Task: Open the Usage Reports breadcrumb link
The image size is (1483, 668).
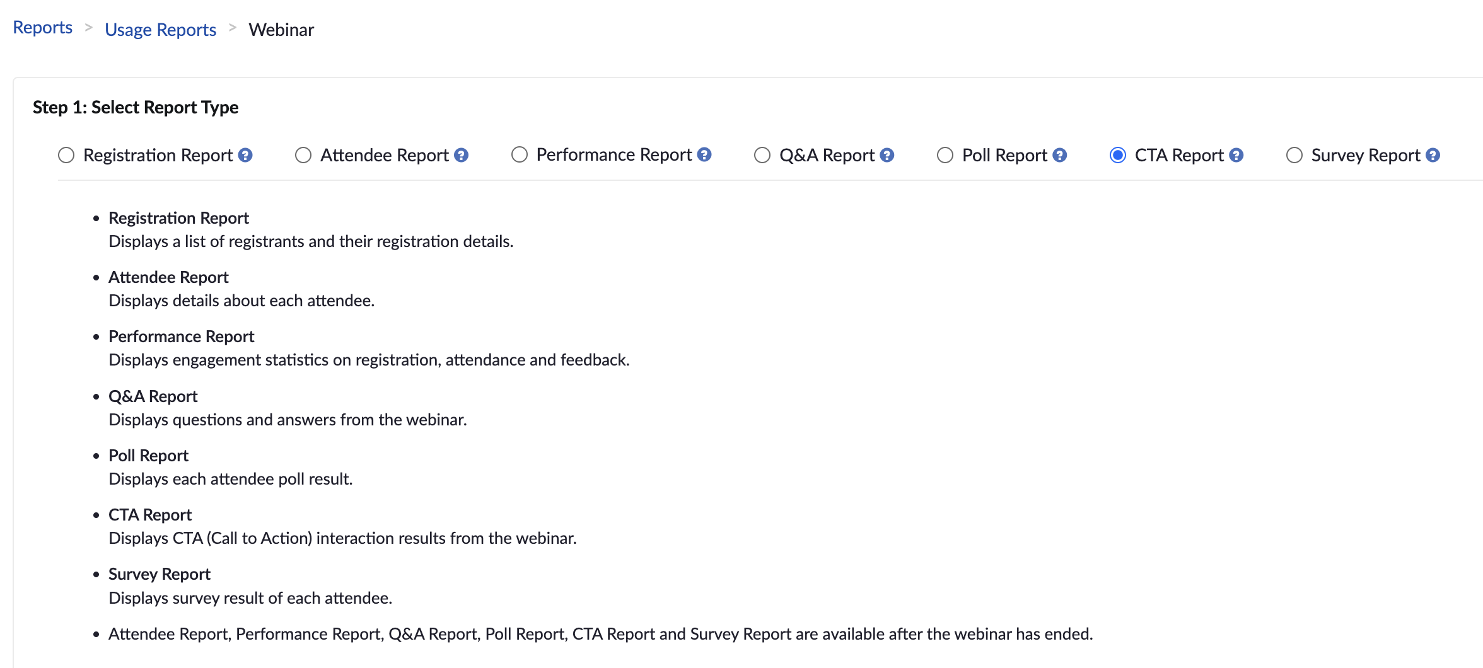Action: (x=160, y=30)
